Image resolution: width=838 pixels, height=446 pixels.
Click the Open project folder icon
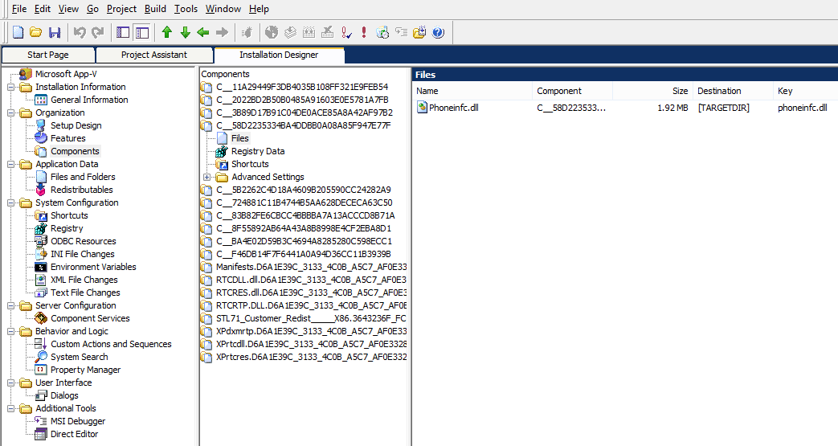click(36, 33)
